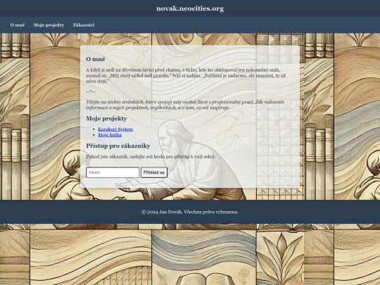
Task: Select Zákazníci in the navigation bar
Action: (84, 25)
